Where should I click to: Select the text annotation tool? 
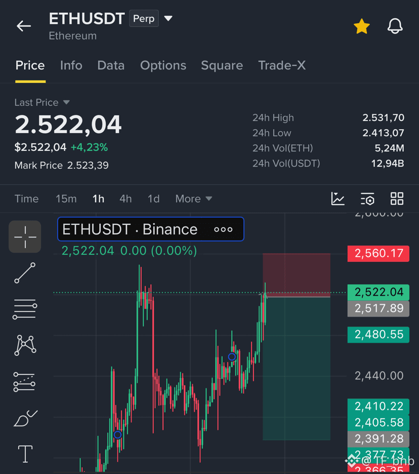coord(25,454)
